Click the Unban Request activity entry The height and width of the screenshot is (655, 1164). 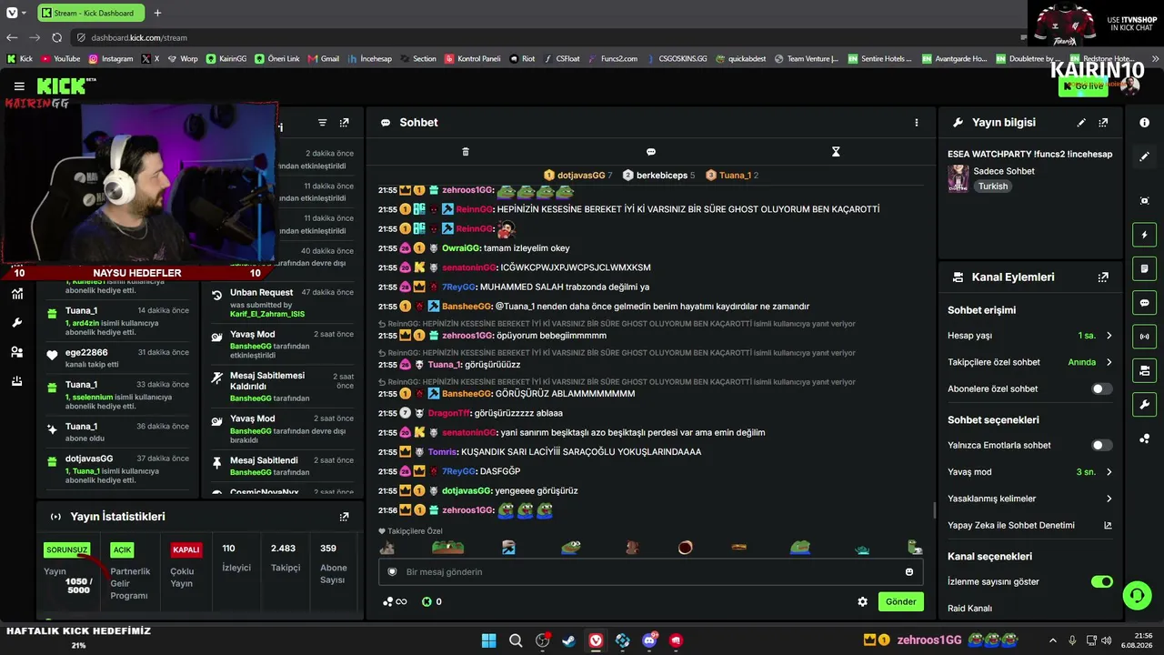(x=282, y=303)
